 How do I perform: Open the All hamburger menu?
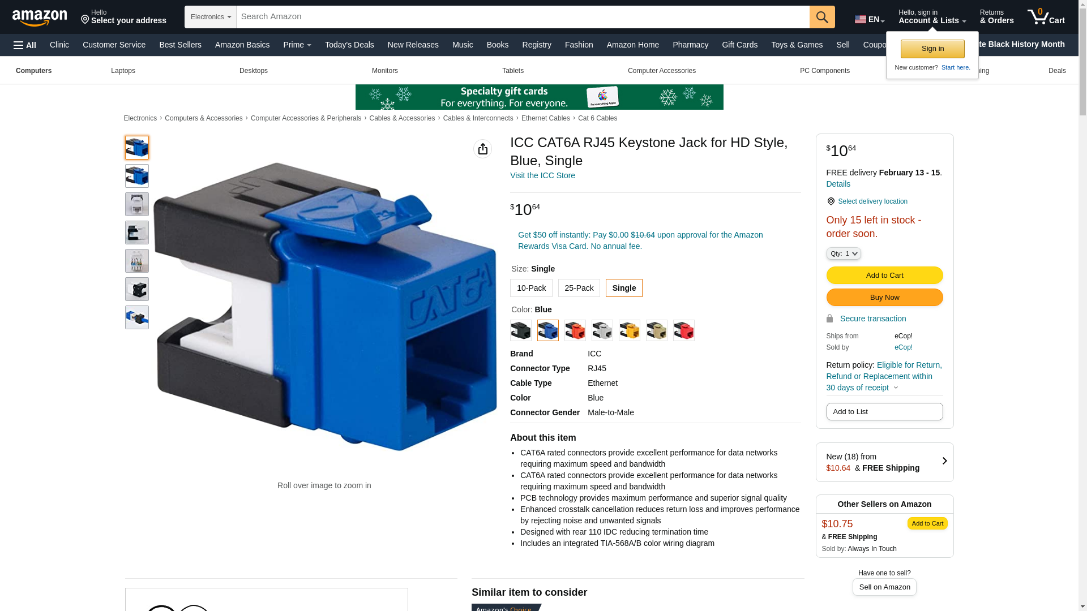tap(25, 45)
